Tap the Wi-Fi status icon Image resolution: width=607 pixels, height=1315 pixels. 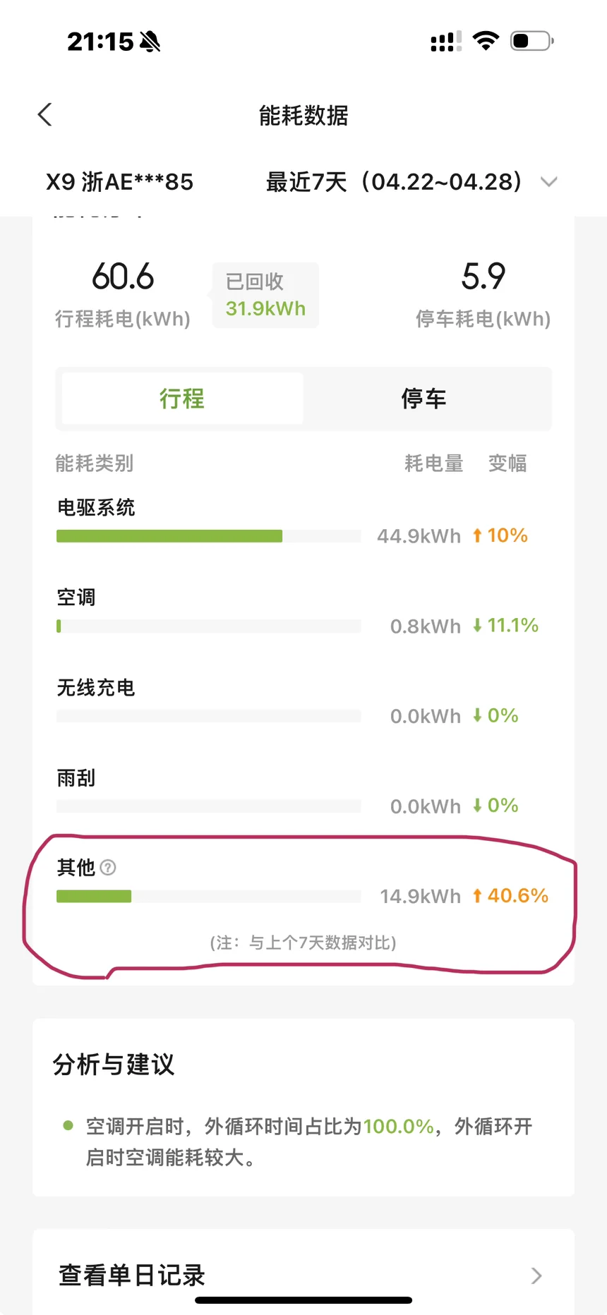pyautogui.click(x=486, y=41)
